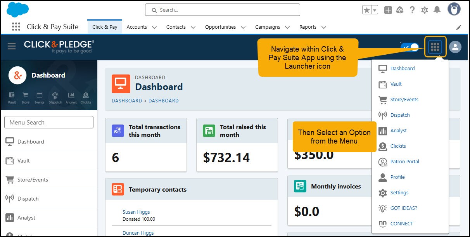The image size is (470, 237).
Task: Open the Help question mark icon
Action: pos(412,10)
